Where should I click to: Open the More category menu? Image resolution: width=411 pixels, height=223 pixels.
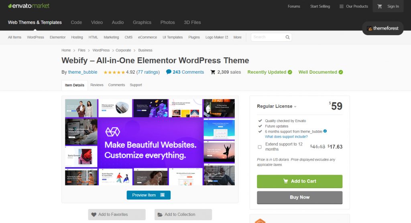tap(238, 37)
